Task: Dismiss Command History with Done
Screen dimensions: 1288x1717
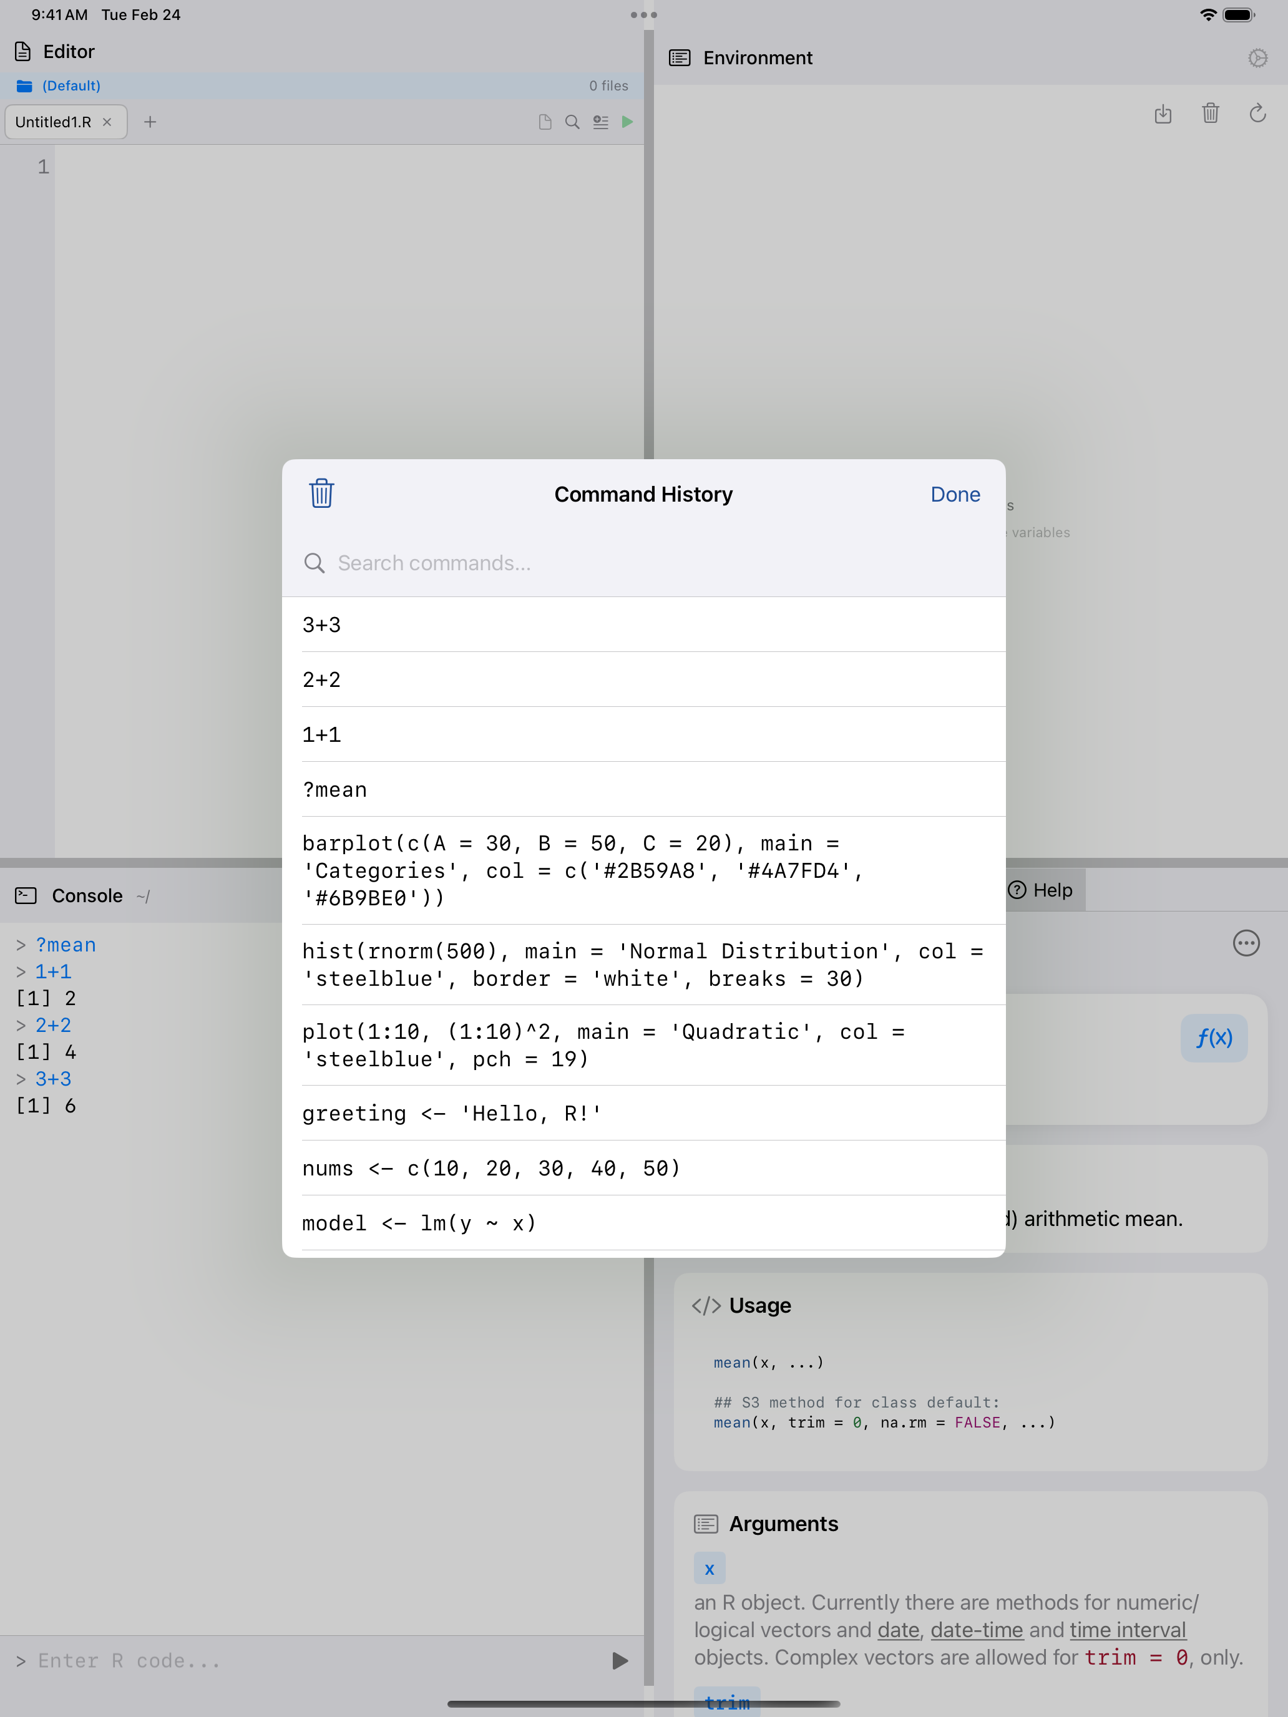Action: (955, 494)
